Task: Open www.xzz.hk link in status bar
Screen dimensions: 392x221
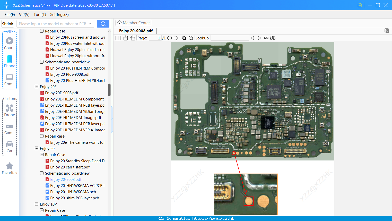Action: click(213, 218)
